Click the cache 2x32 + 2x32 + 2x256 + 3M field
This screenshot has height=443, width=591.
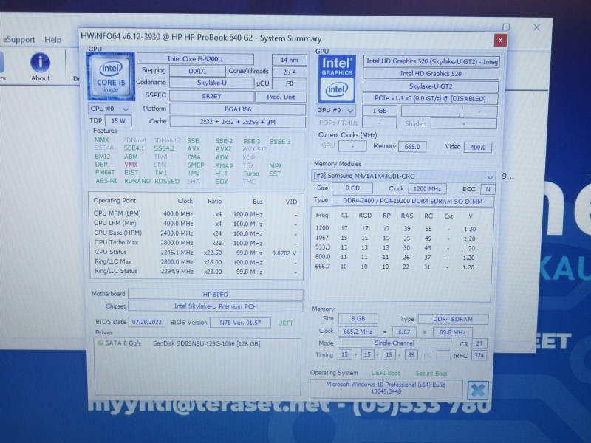237,122
